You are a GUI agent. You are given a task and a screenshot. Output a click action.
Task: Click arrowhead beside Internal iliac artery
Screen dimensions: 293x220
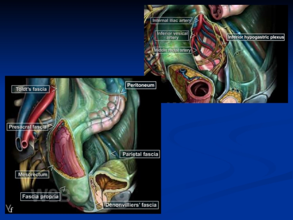coord(196,21)
